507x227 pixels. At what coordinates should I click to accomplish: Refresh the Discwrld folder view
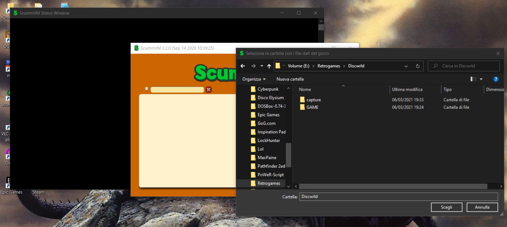(418, 66)
